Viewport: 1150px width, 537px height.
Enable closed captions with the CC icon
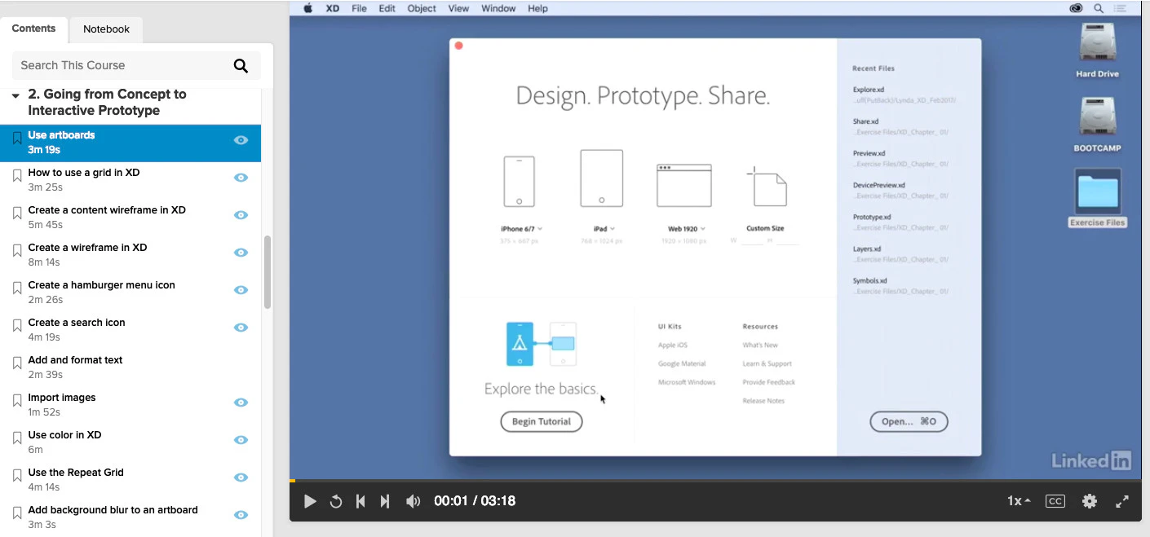[x=1055, y=501]
